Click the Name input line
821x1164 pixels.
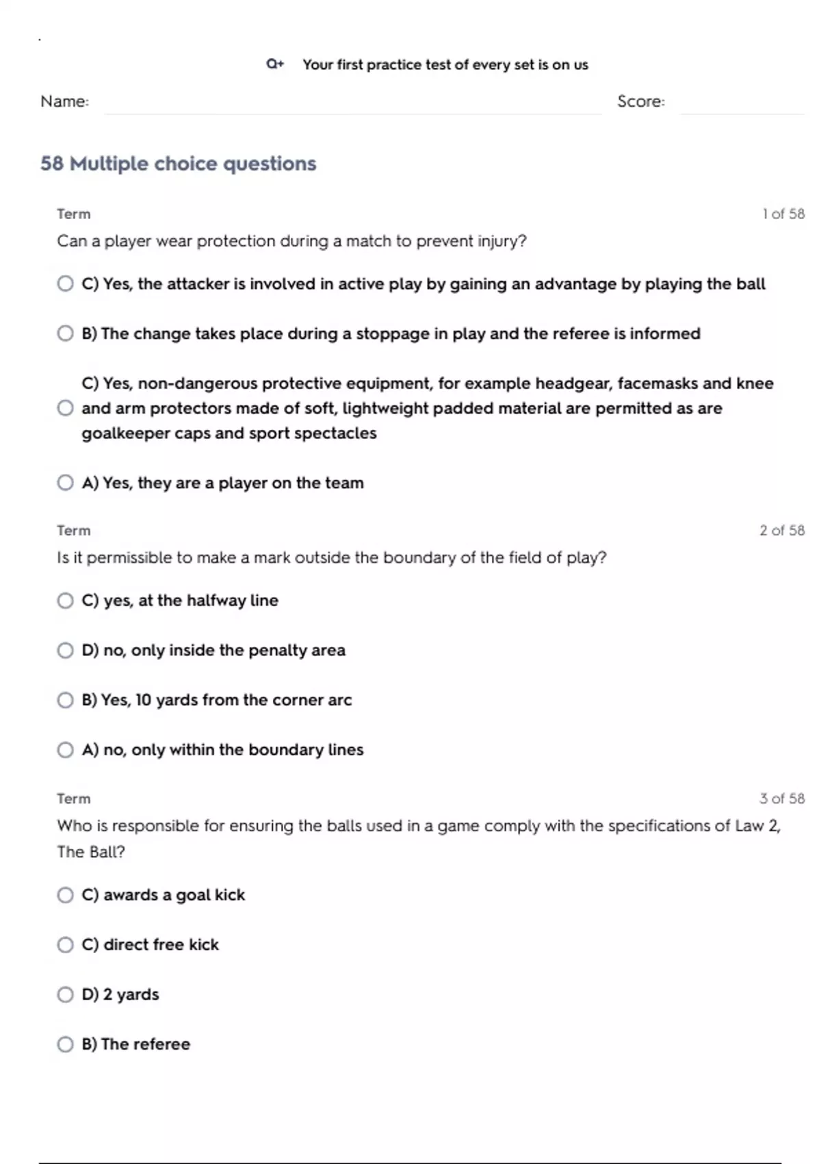tap(352, 103)
